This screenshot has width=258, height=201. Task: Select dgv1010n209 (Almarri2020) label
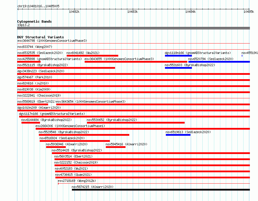point(39,108)
